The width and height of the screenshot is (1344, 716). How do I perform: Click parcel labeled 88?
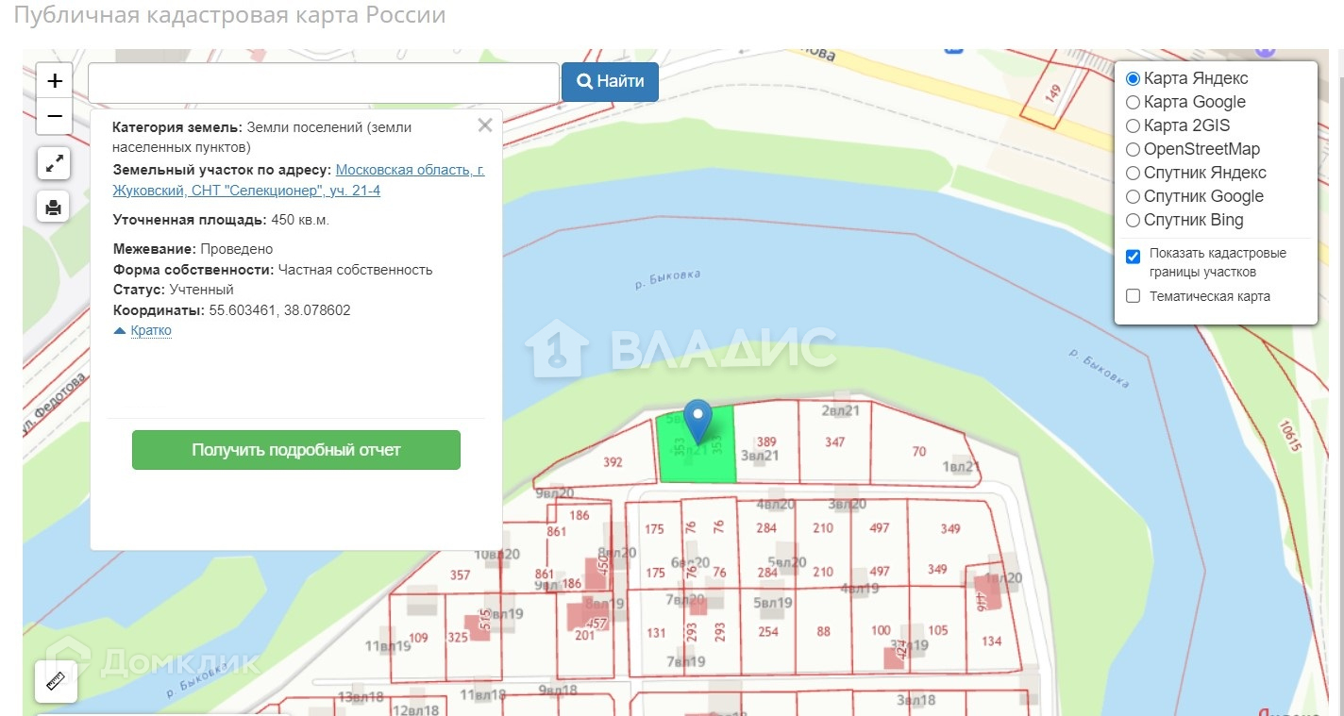tap(824, 631)
